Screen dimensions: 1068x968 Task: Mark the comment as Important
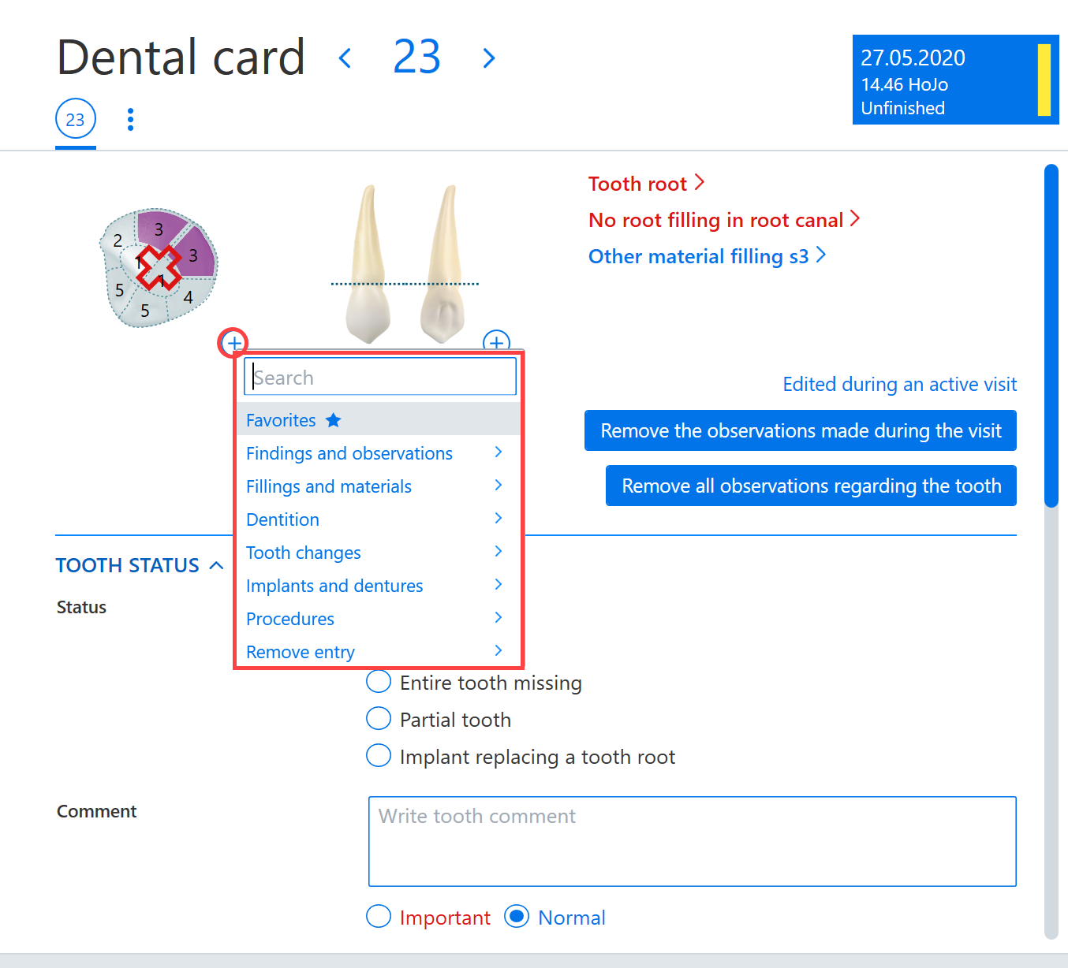(379, 917)
